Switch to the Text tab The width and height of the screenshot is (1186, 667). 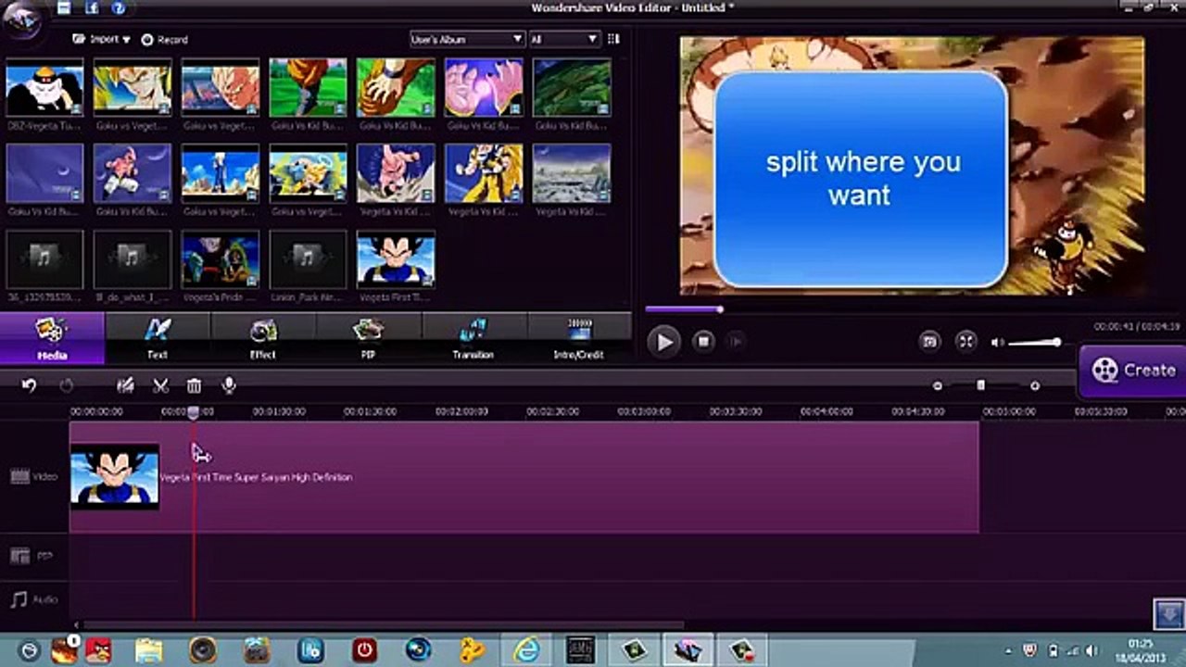[158, 338]
